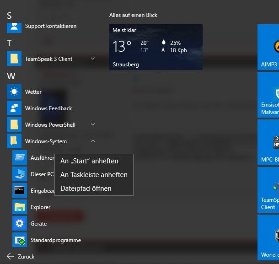Open the Strausberg weather live tile

coord(156,47)
